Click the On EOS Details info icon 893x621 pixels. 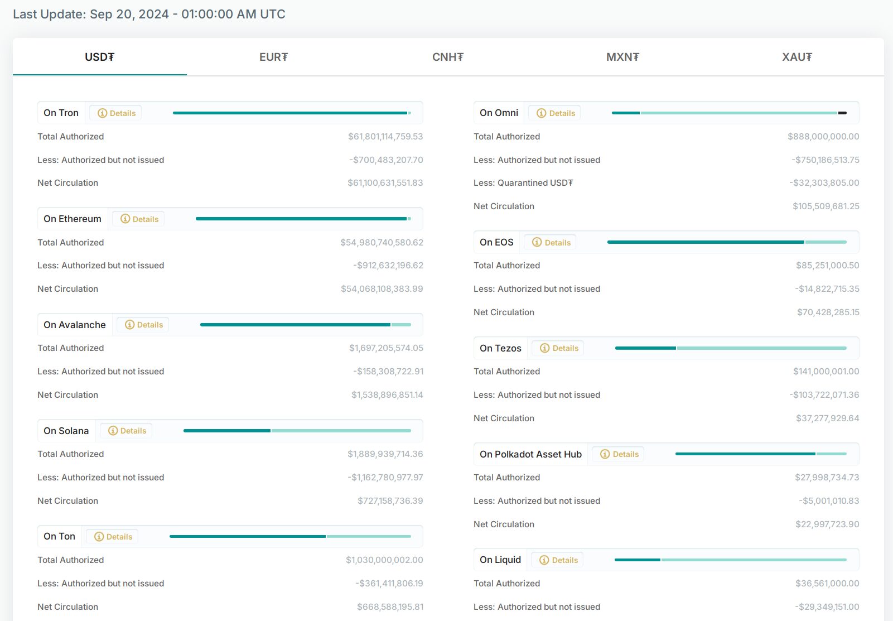[537, 242]
